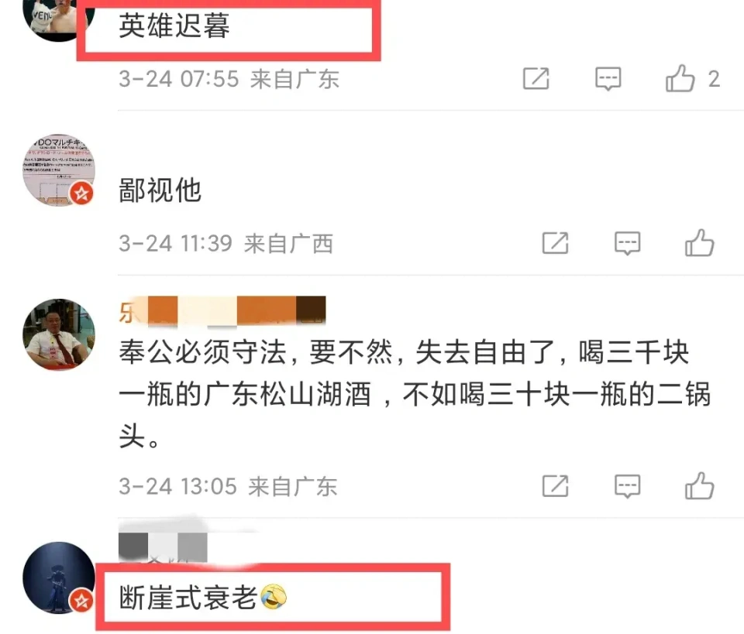
Task: Open avatar of man in red tie
Action: [59, 334]
